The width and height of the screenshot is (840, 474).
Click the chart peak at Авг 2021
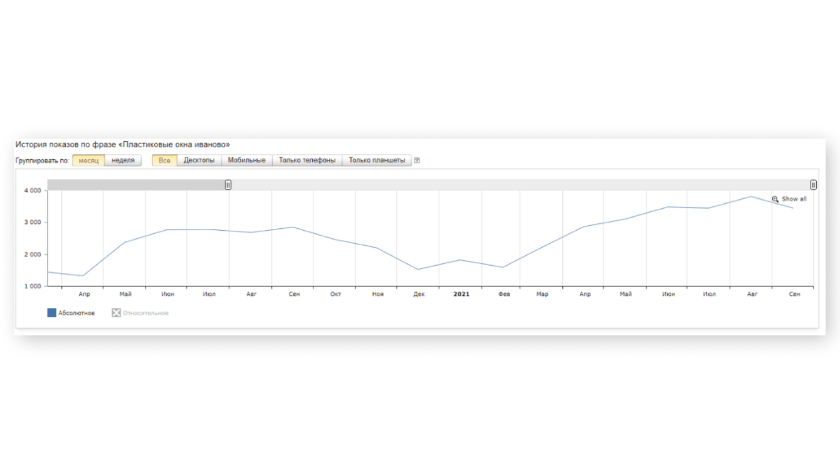click(751, 197)
